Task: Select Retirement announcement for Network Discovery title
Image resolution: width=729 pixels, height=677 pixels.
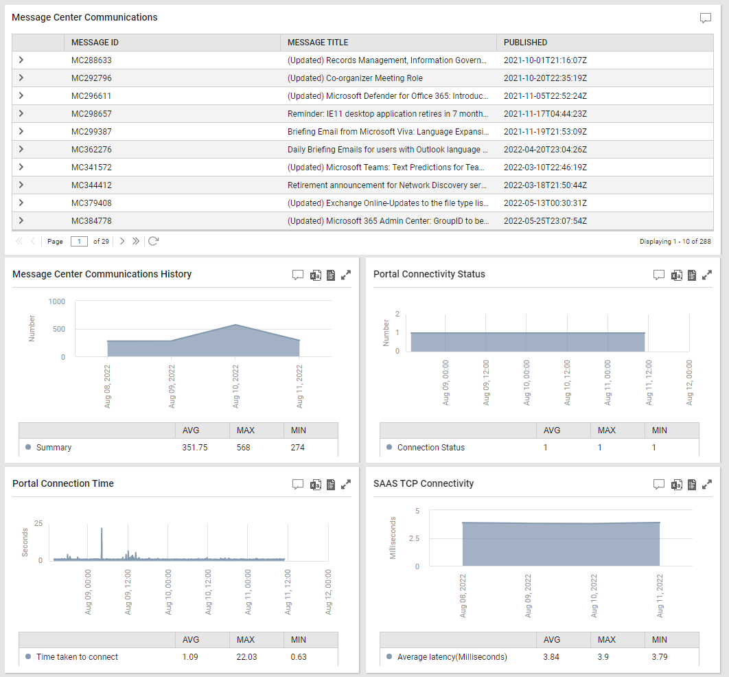Action: click(387, 185)
